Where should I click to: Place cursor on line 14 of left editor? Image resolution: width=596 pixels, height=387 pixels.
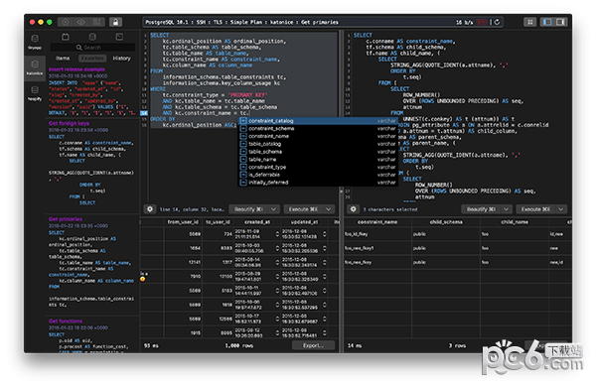pyautogui.click(x=206, y=113)
